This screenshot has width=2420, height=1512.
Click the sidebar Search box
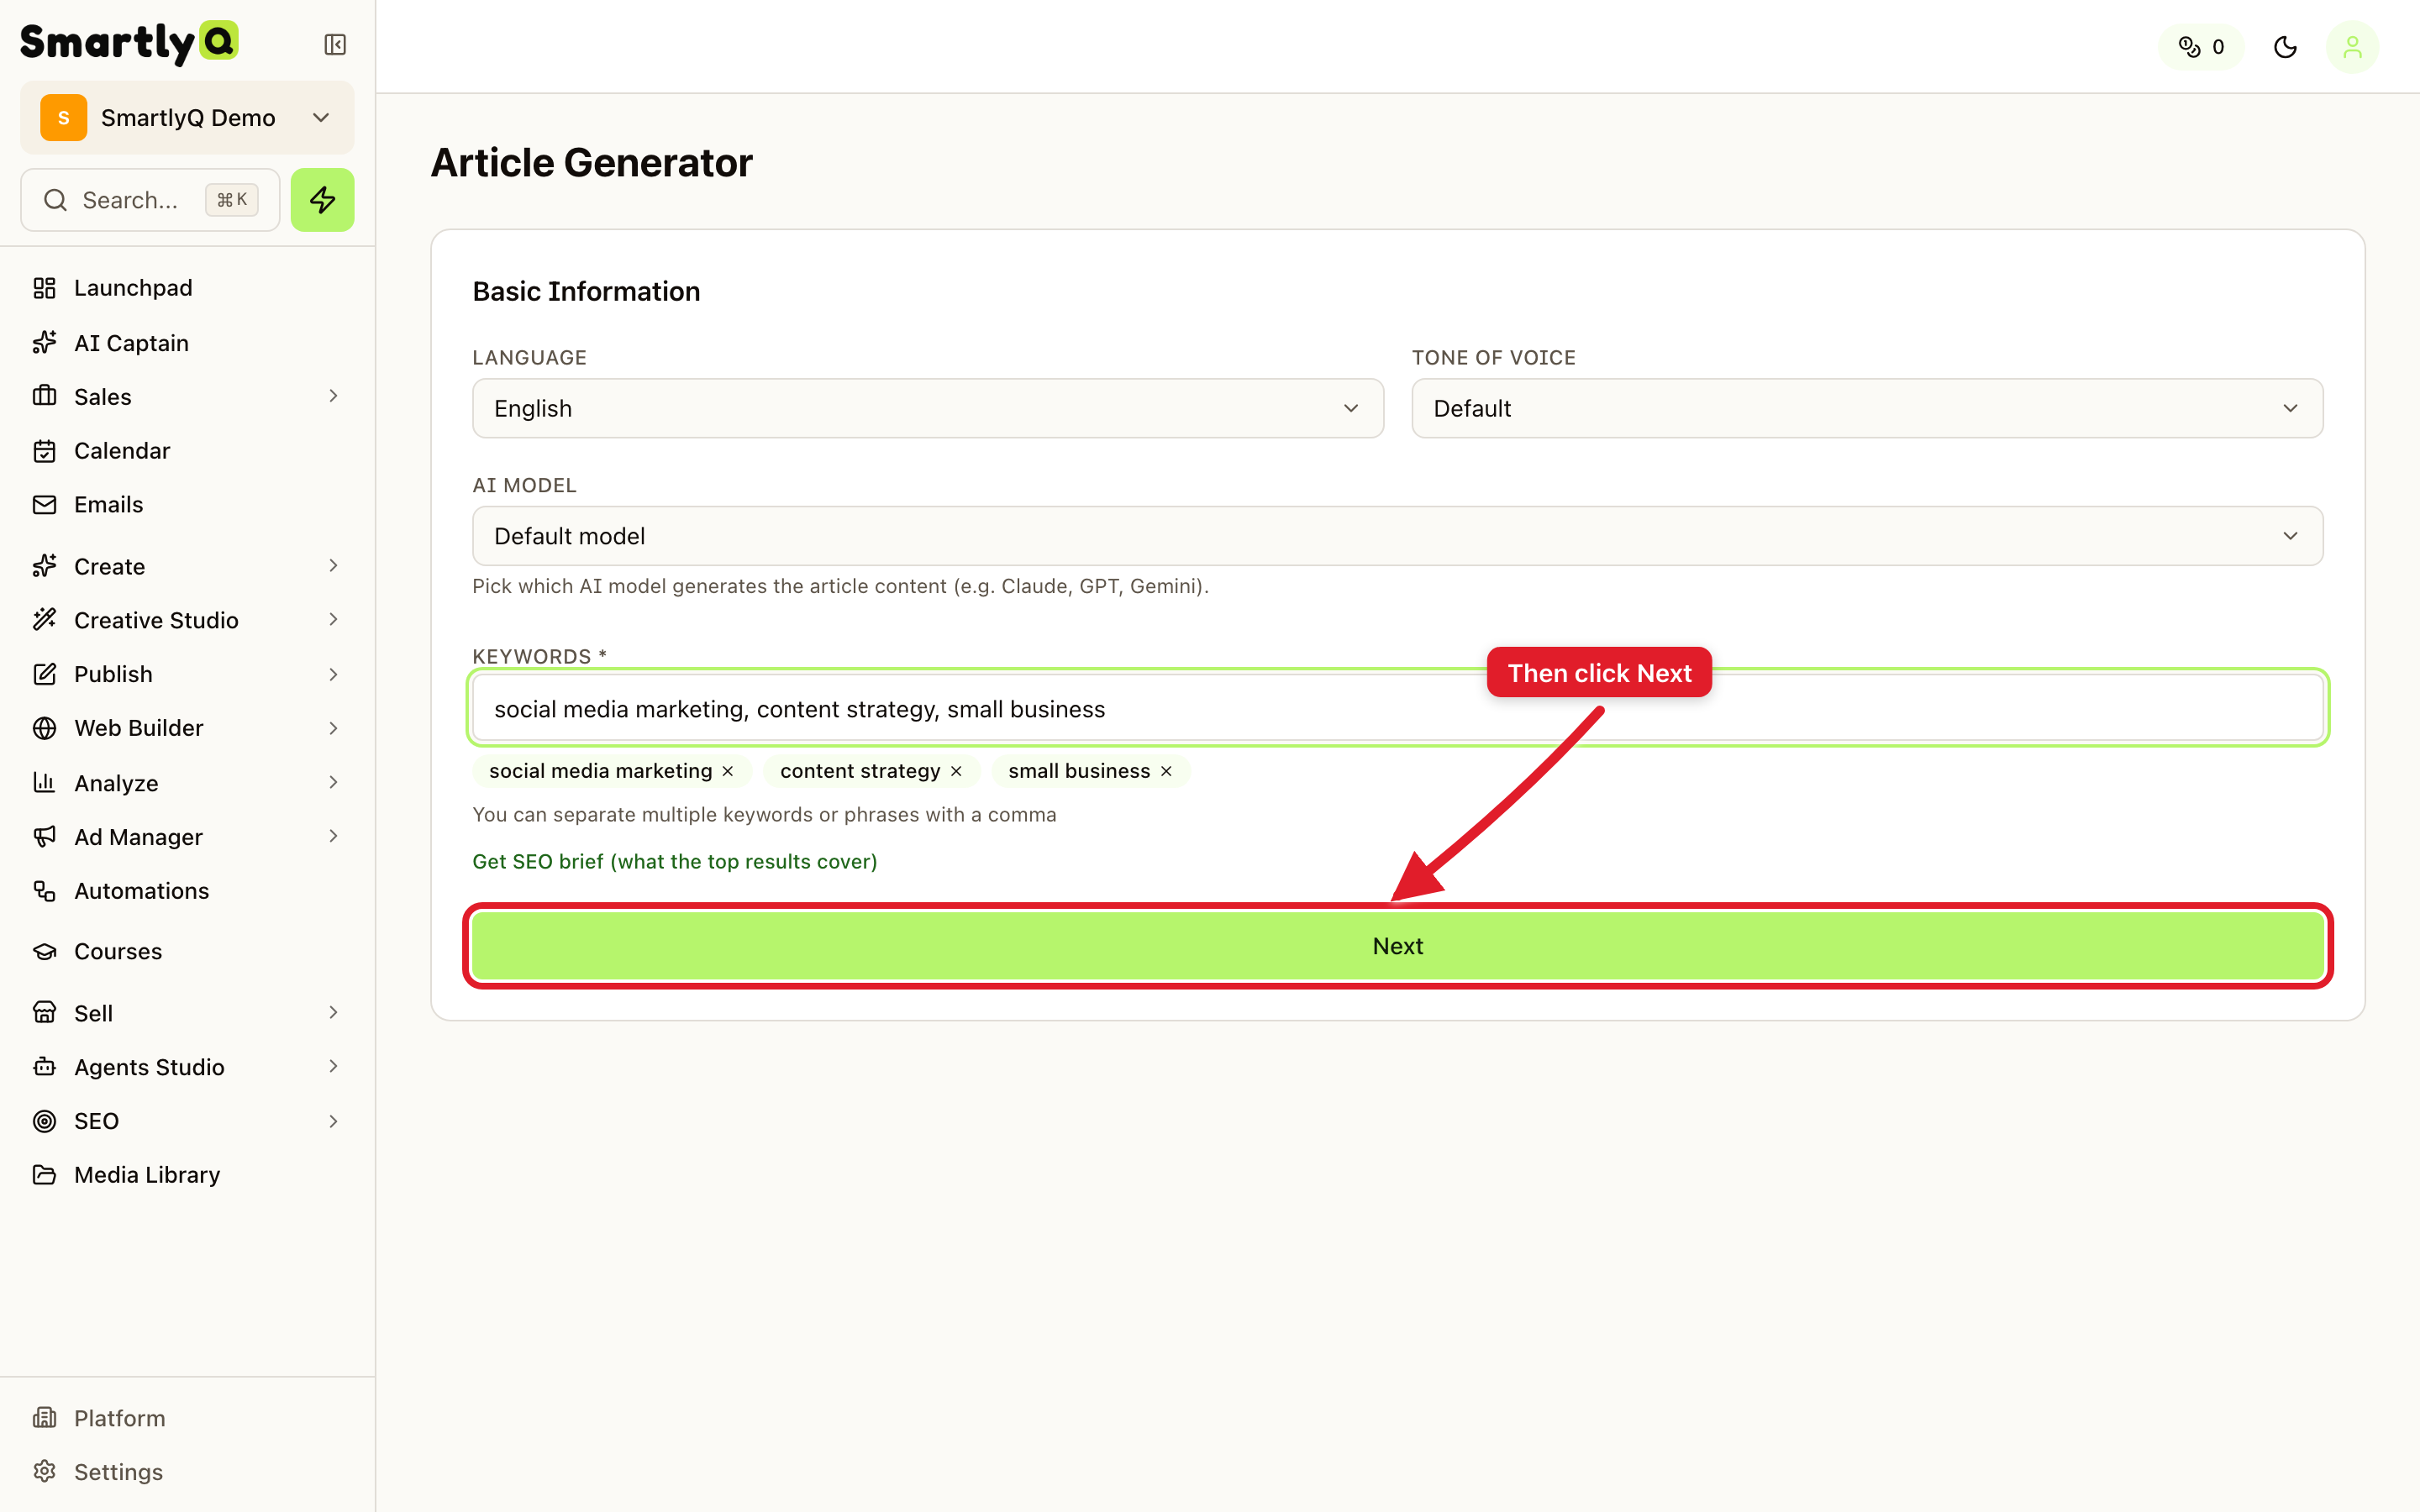150,200
